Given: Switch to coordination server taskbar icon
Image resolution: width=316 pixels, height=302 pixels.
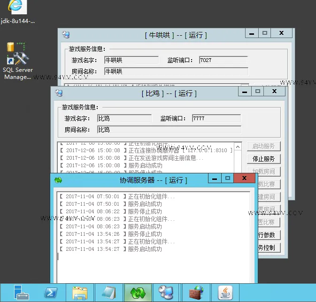Looking at the screenshot, I should click(x=138, y=293).
